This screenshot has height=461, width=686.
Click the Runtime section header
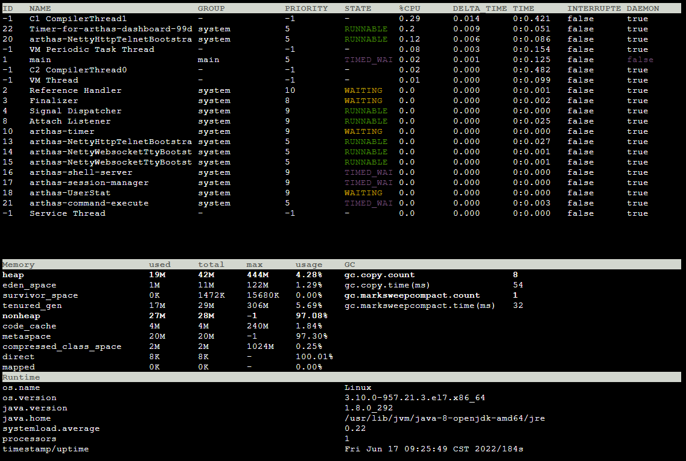pyautogui.click(x=21, y=378)
